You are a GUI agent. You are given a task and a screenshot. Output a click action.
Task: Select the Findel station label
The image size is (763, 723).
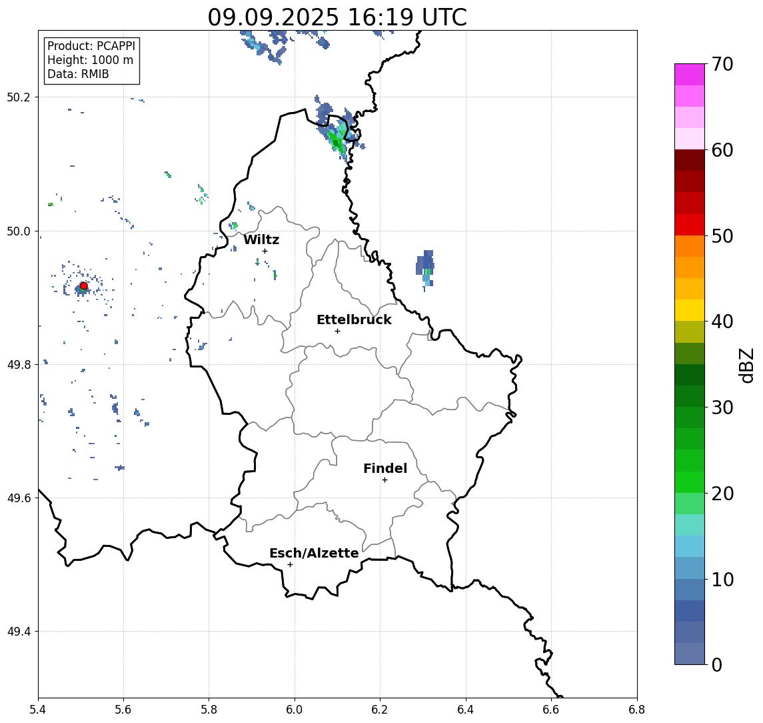point(385,469)
